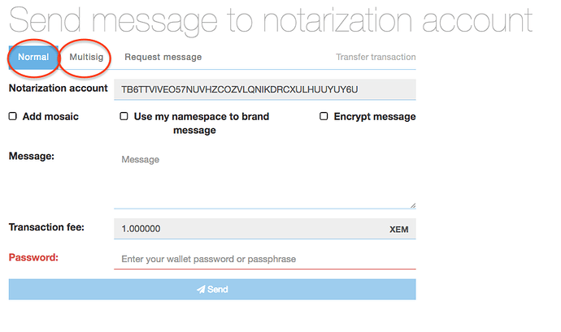Screen dimensions: 561x332
Task: Click the Notarization account label
Action: [58, 88]
